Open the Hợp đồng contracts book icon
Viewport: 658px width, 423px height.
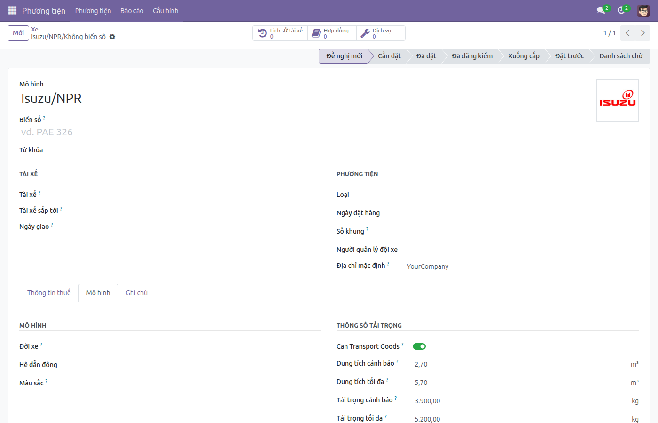pyautogui.click(x=316, y=33)
